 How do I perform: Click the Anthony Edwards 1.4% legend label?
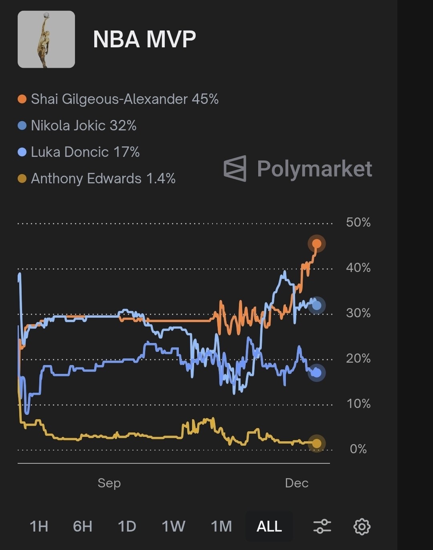click(103, 179)
